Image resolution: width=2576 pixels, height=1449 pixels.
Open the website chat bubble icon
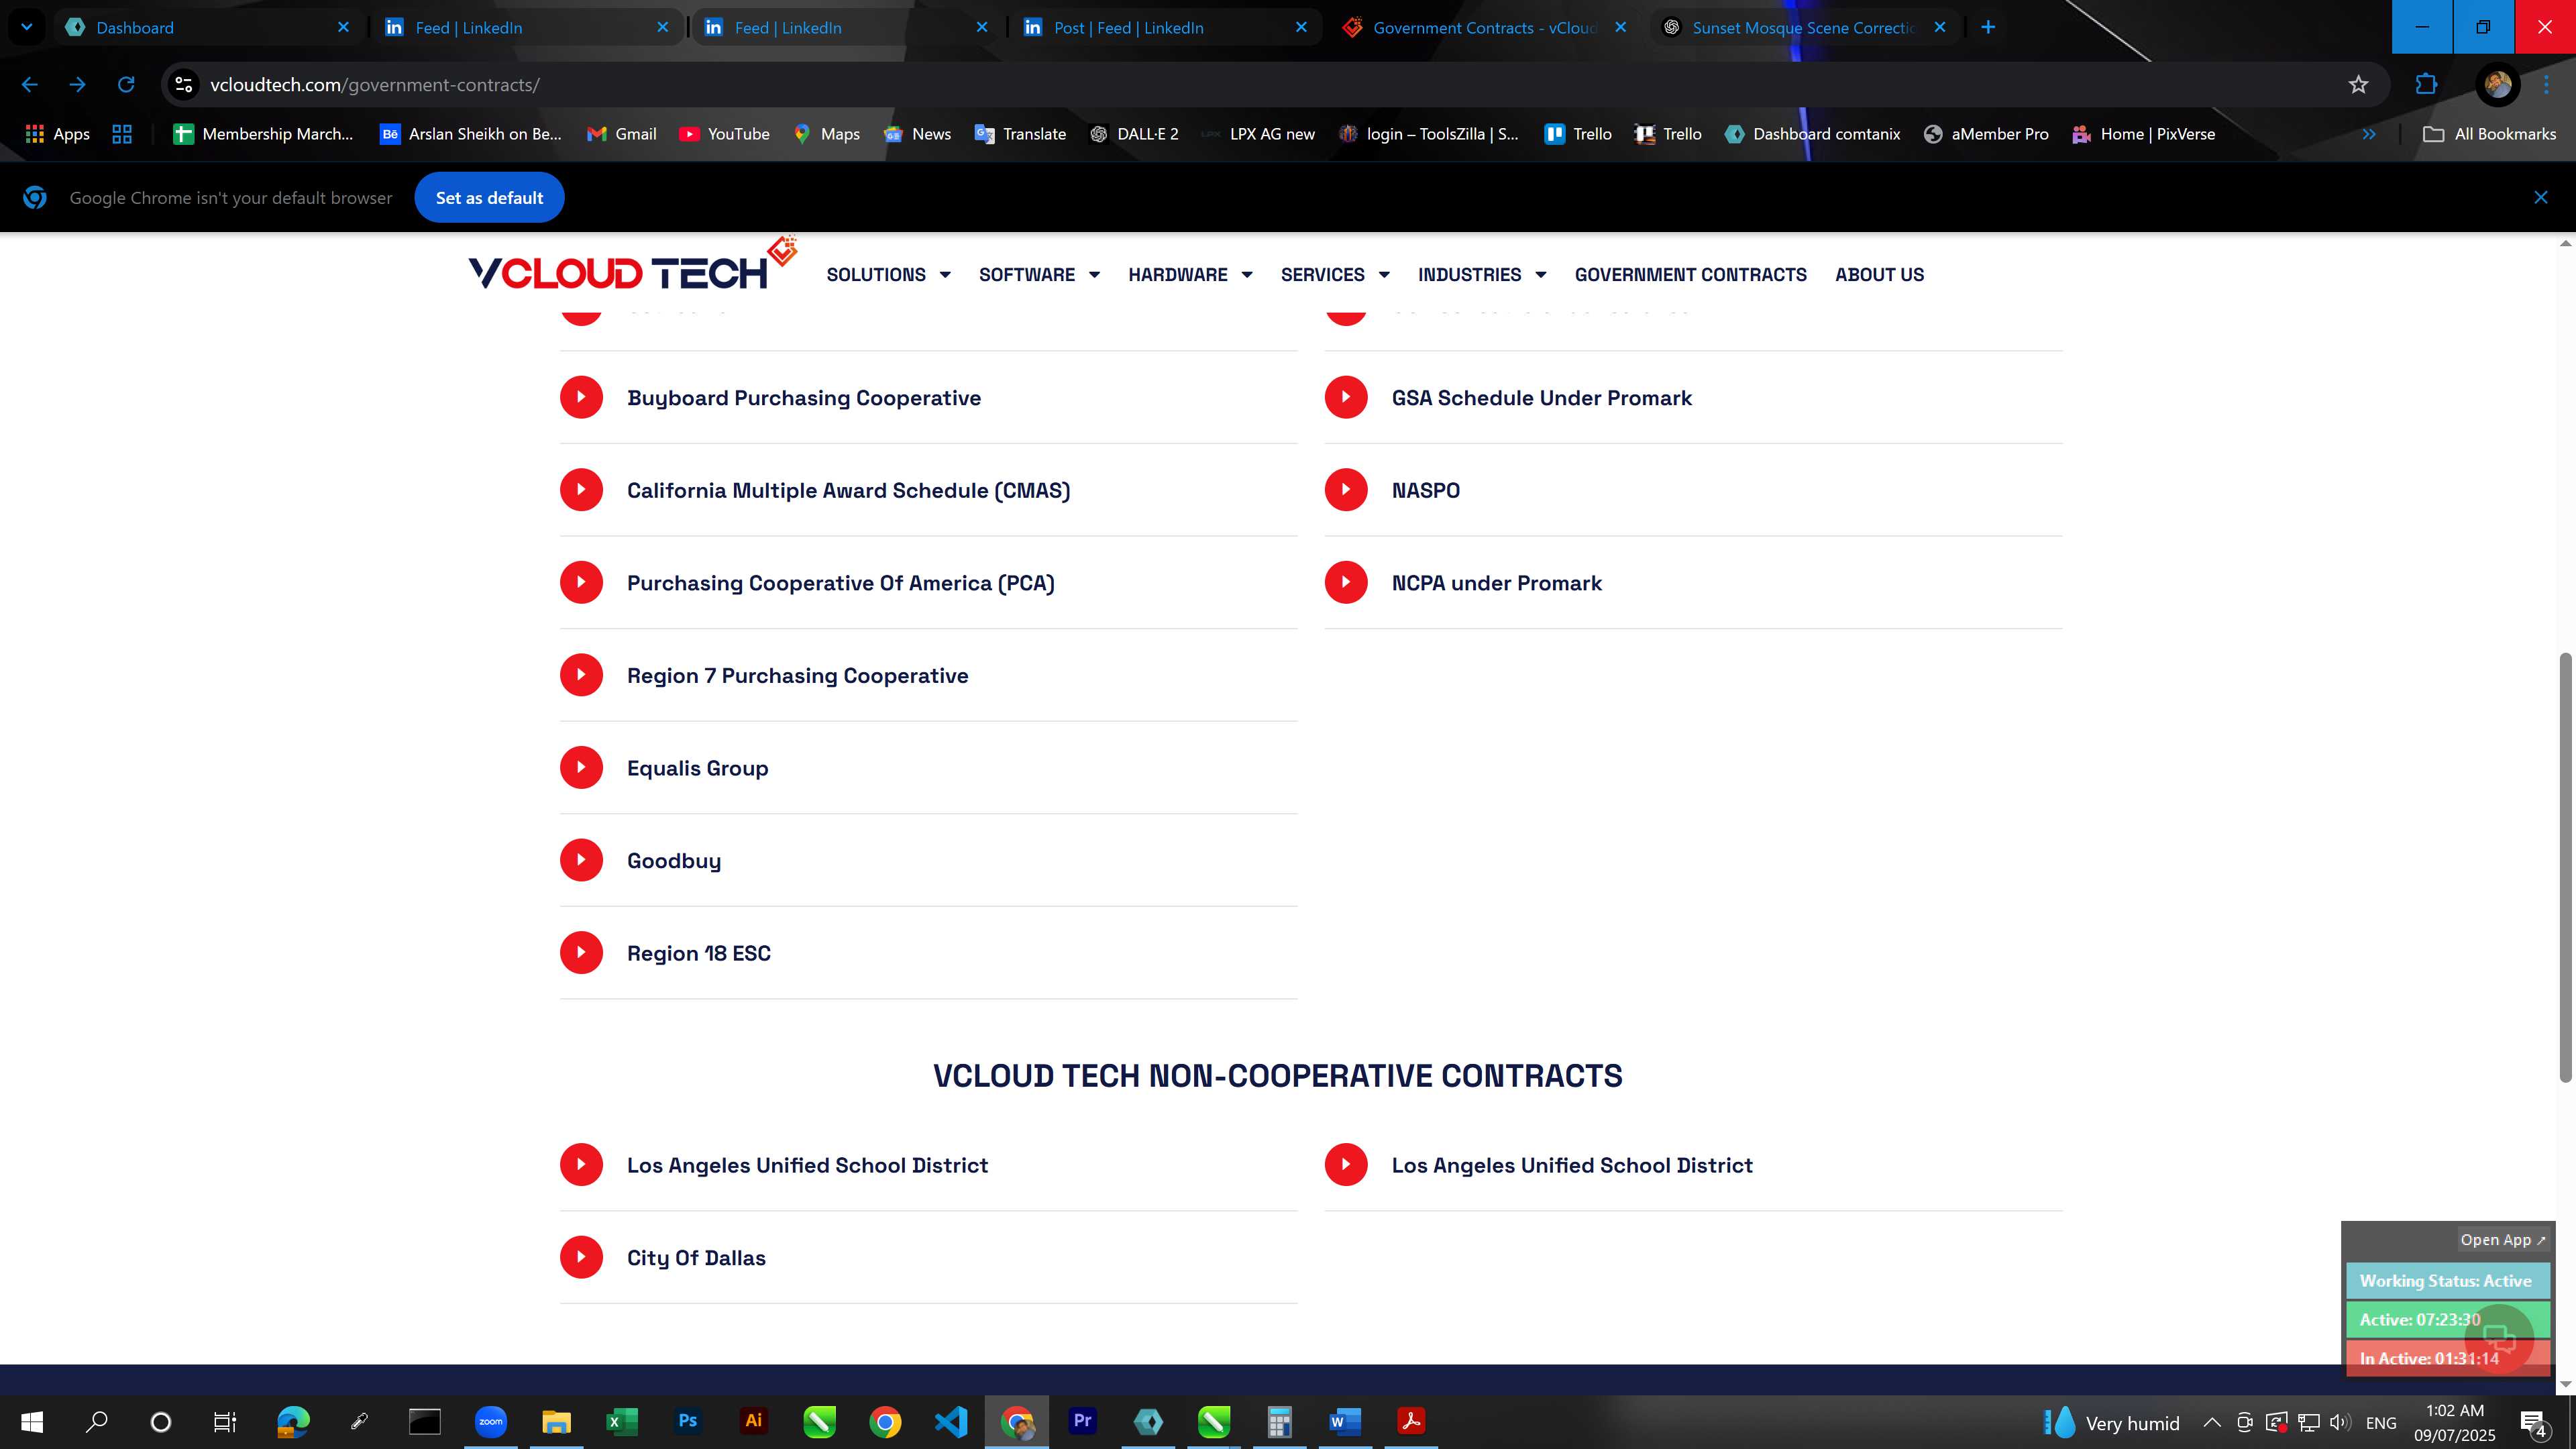coord(2499,1340)
